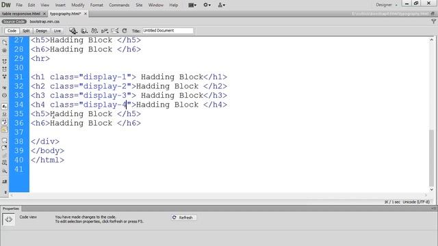Switch to table responsive.html tab
The image size is (438, 246).
[21, 14]
